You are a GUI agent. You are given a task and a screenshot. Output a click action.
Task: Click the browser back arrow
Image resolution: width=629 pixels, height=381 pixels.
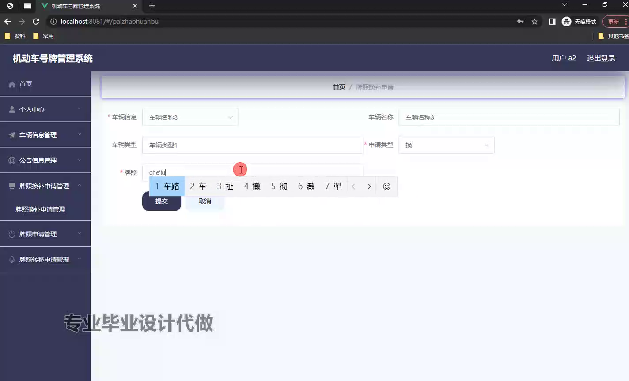[8, 21]
